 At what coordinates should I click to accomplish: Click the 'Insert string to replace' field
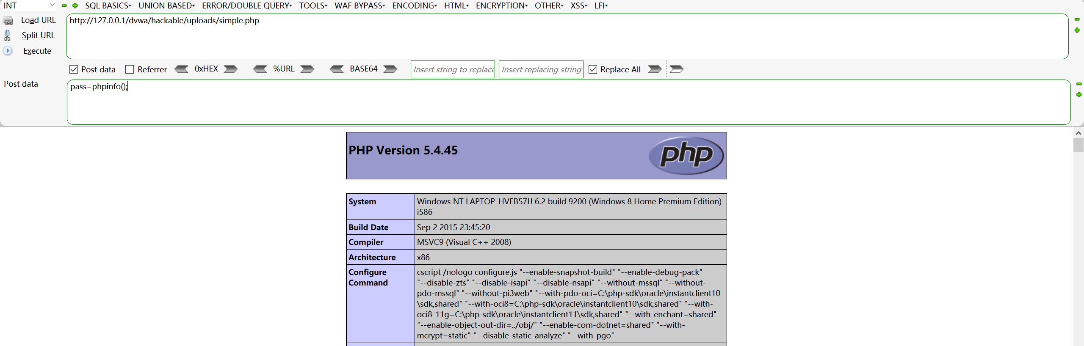click(x=453, y=69)
